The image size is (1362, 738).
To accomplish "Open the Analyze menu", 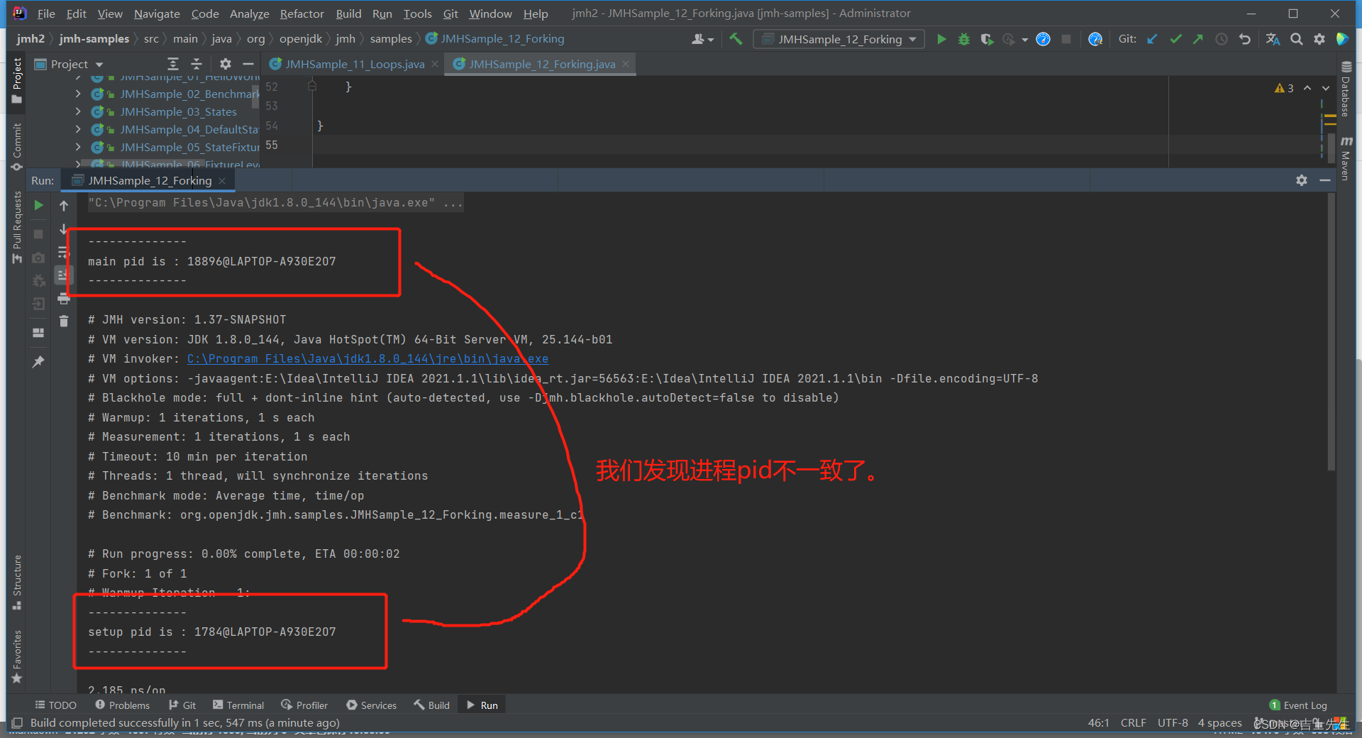I will click(249, 13).
